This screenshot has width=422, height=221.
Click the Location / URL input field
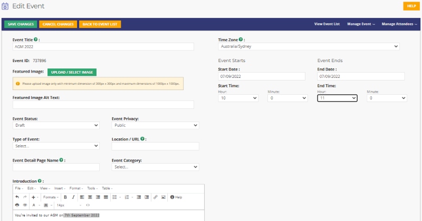[155, 146]
